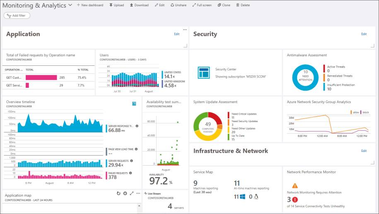379x214 pixels.
Task: Open the Application tile ellipsis menu
Action: pyautogui.click(x=185, y=30)
